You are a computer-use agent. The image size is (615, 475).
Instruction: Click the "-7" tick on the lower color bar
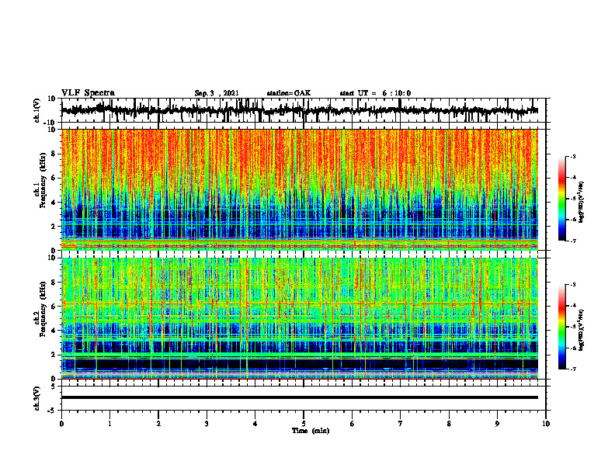(572, 369)
